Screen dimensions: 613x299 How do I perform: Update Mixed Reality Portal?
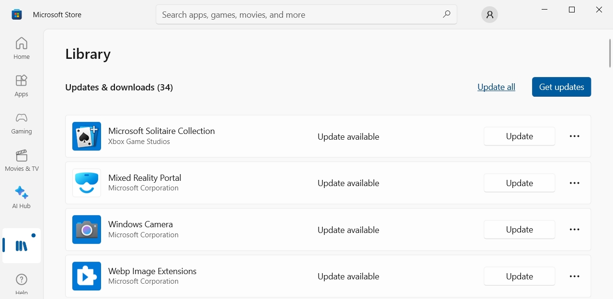tap(520, 183)
